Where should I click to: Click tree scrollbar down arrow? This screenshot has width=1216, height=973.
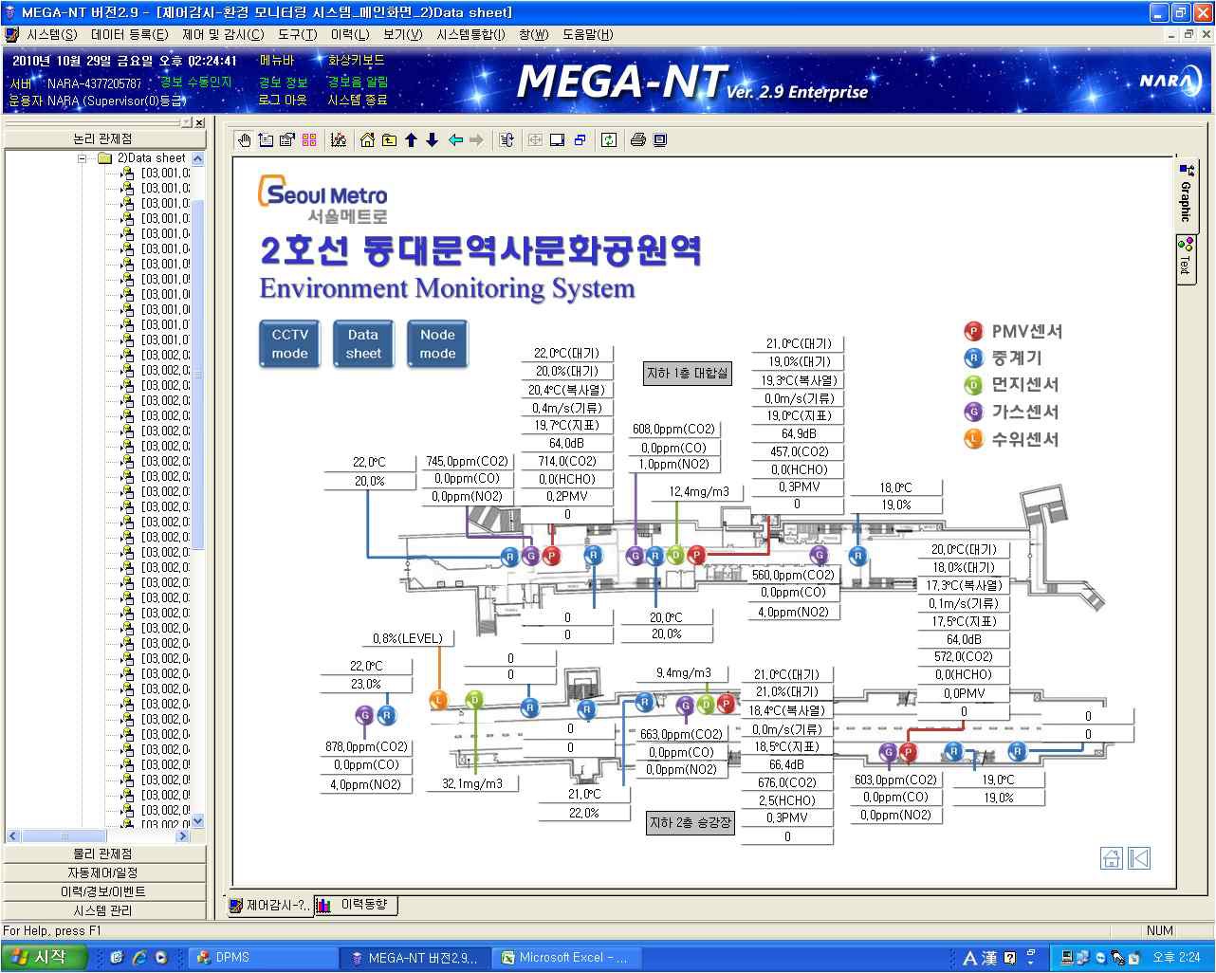197,820
